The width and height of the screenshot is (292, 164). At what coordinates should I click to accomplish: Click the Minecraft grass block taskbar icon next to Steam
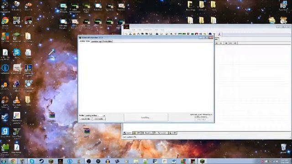point(51,161)
